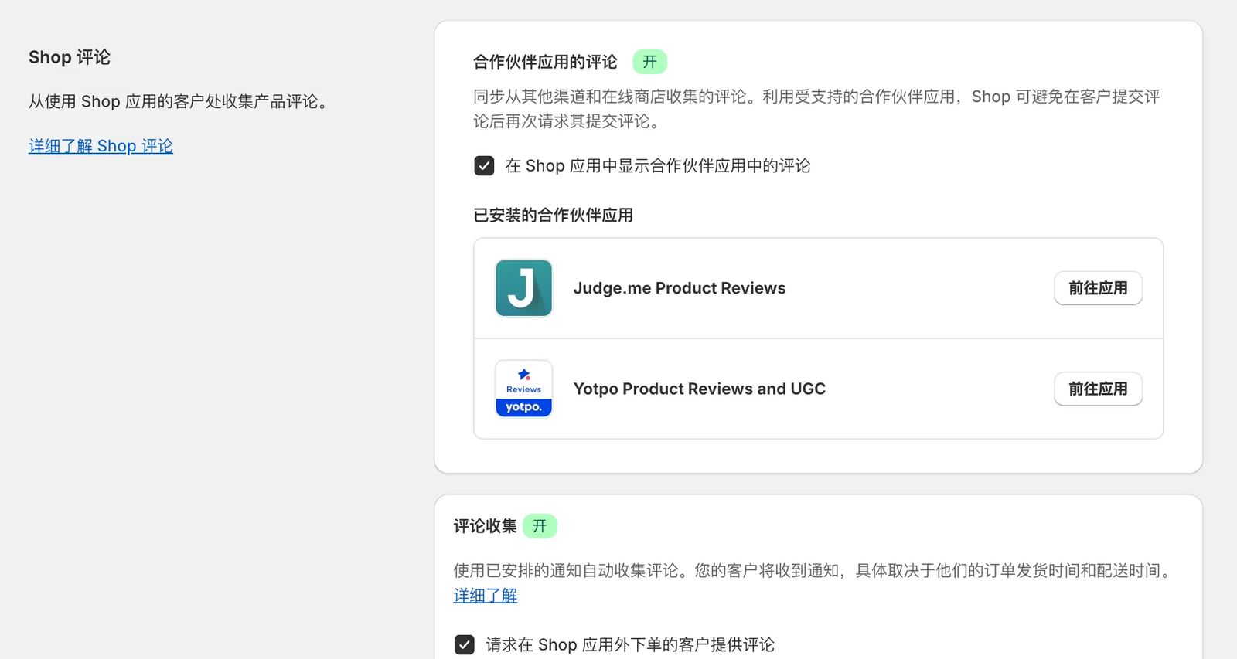The width and height of the screenshot is (1237, 659).
Task: Click the 已安装的合作伙伴应用 subheading
Action: (x=553, y=215)
